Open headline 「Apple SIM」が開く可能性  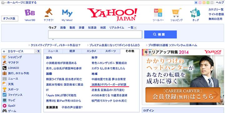tap(61, 95)
